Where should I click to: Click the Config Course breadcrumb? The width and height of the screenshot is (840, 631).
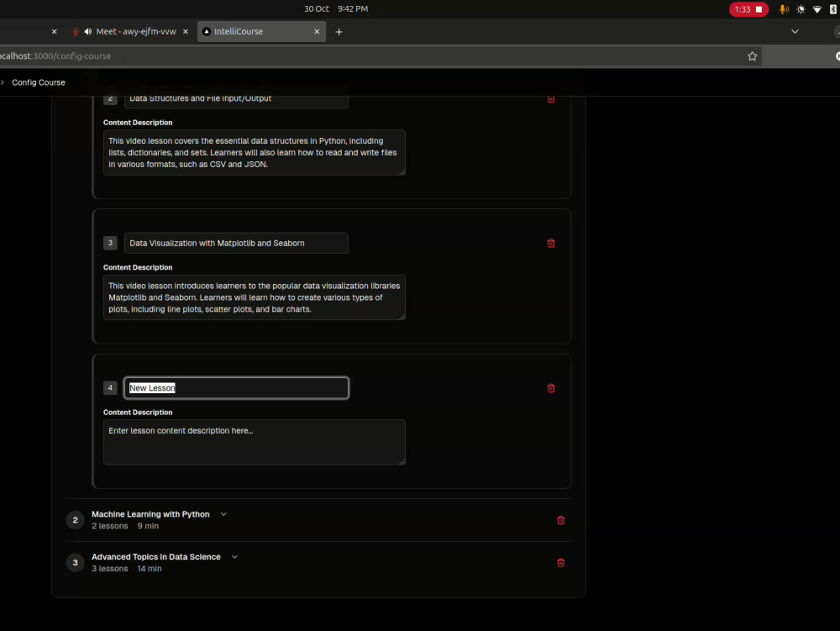coord(39,82)
